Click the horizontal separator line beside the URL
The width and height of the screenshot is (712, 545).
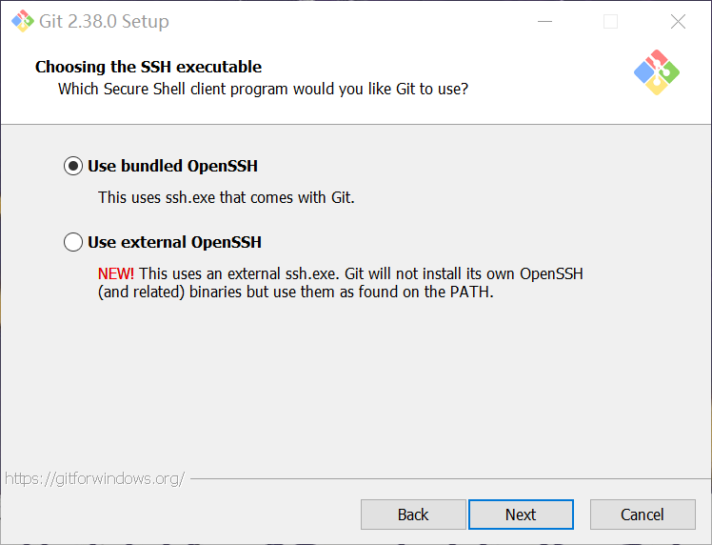click(x=451, y=478)
